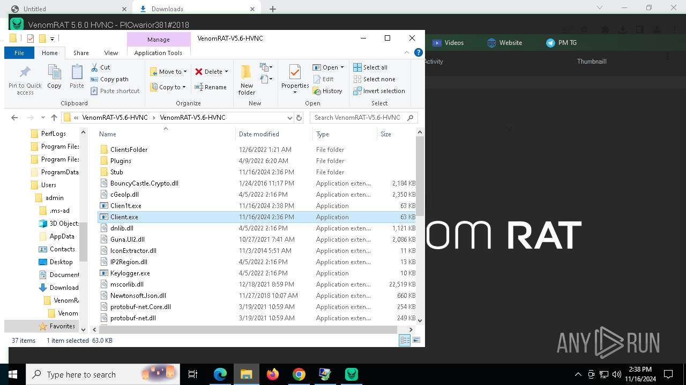Screen dimensions: 686x385
Task: Open Firefox from taskbar
Action: pyautogui.click(x=273, y=374)
